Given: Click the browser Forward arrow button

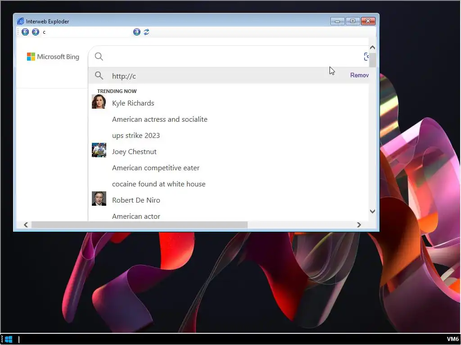Looking at the screenshot, I should [x=36, y=32].
